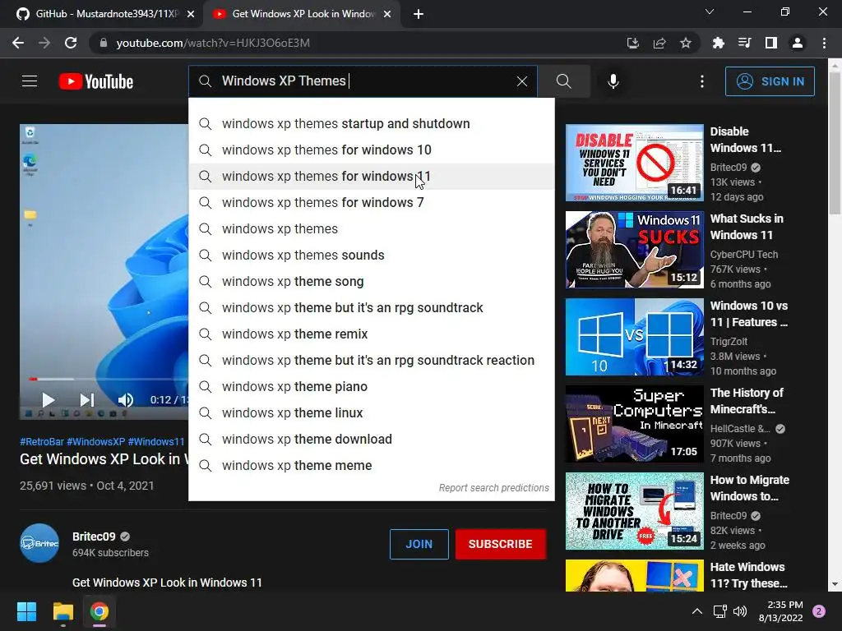Open the Chrome extensions puzzle icon

point(718,43)
